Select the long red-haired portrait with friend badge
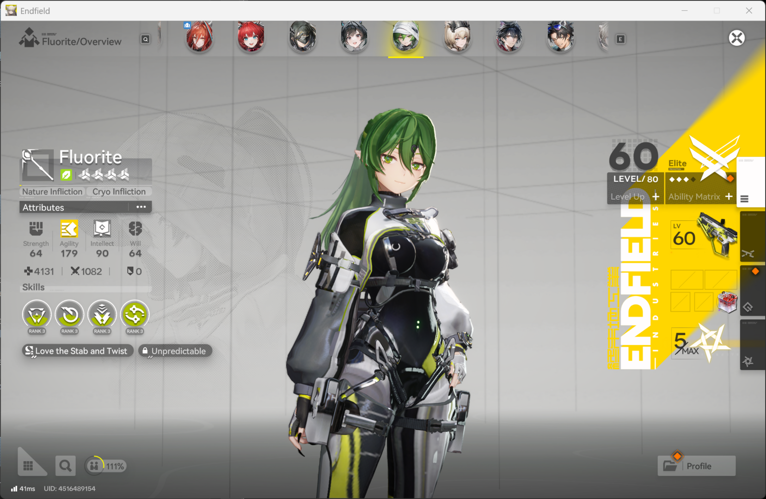 (199, 37)
